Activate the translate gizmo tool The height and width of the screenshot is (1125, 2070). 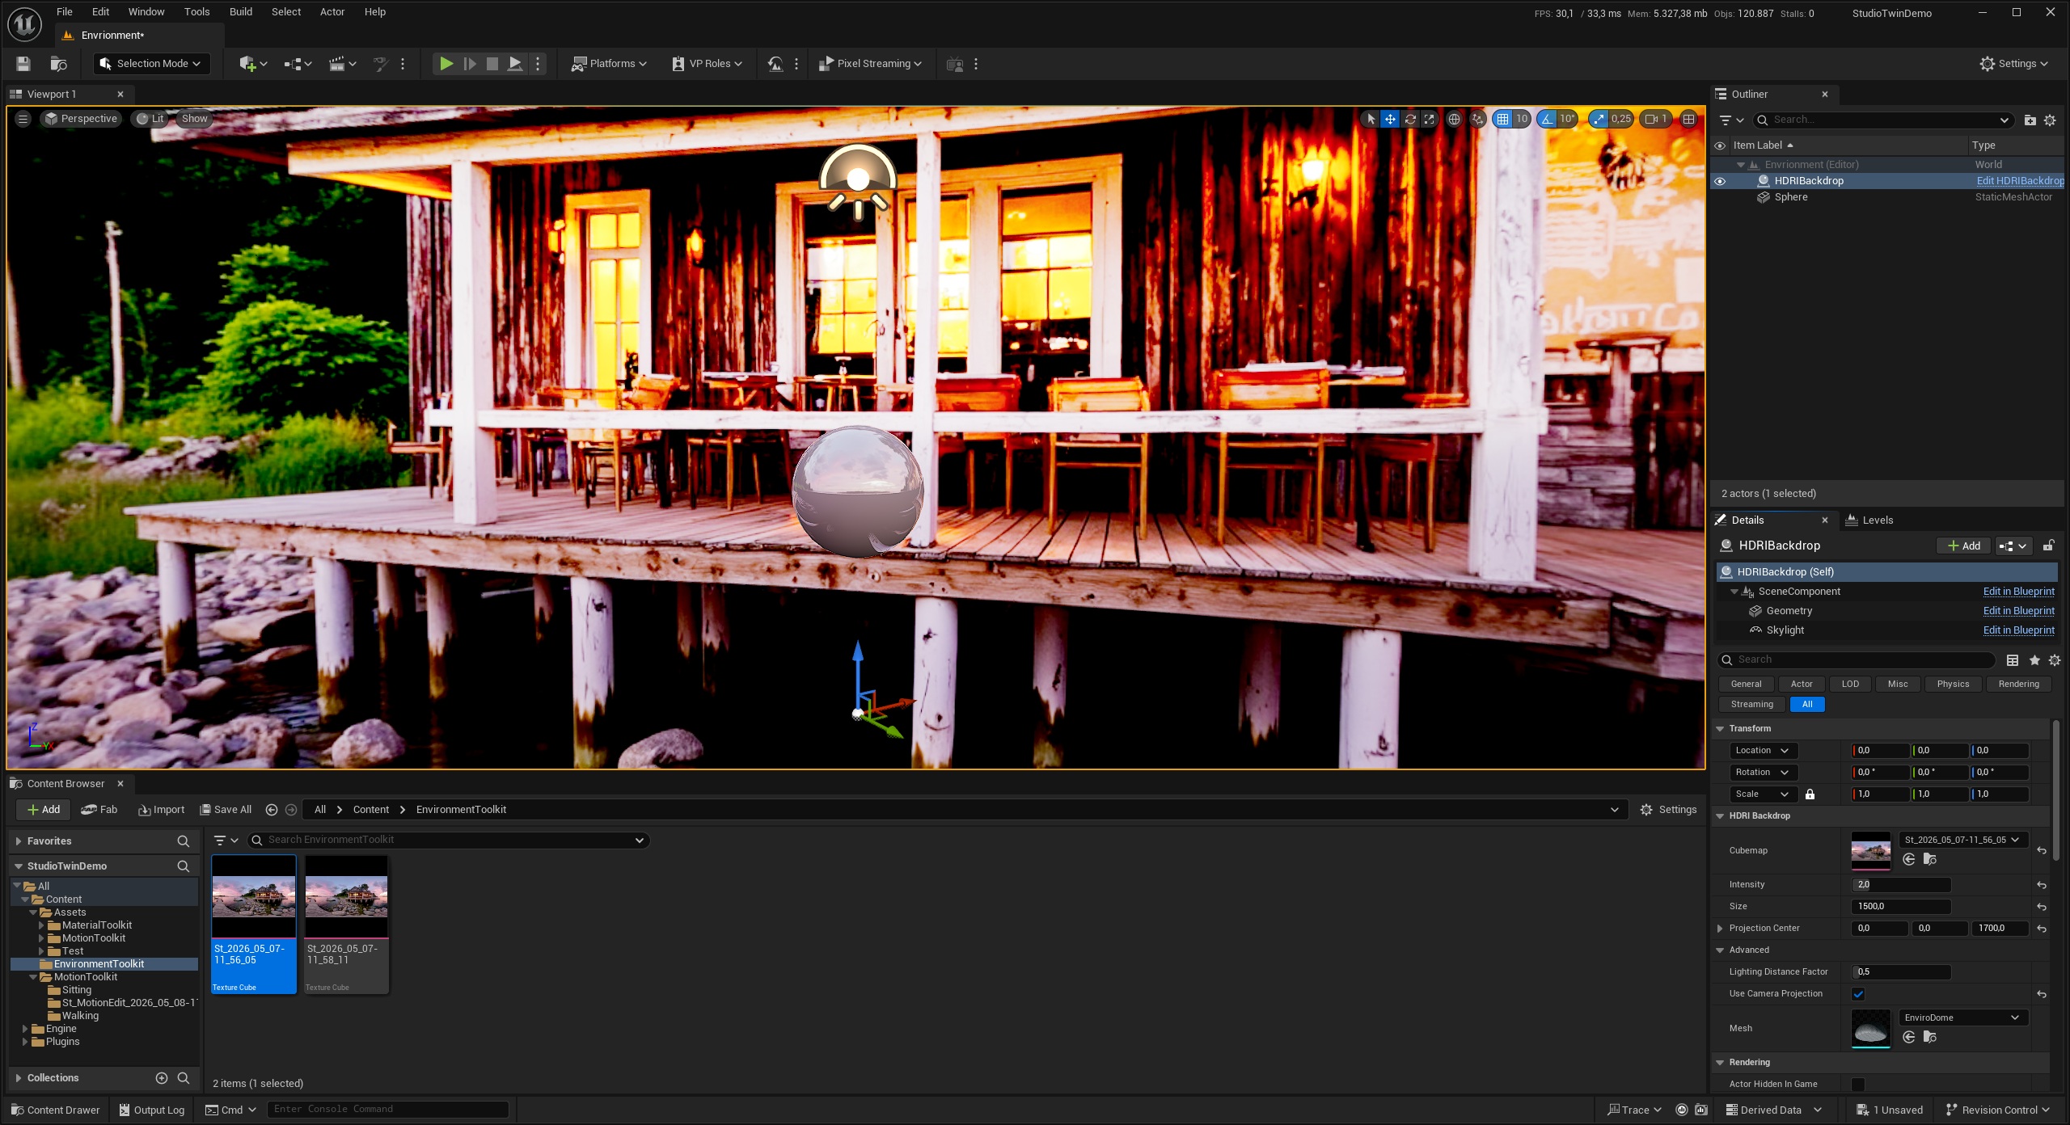[x=1390, y=119]
